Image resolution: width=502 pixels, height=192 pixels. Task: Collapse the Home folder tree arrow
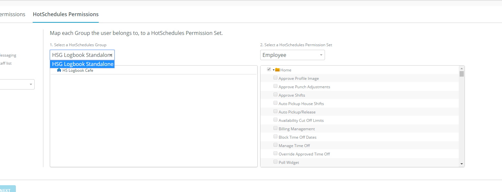(x=273, y=70)
